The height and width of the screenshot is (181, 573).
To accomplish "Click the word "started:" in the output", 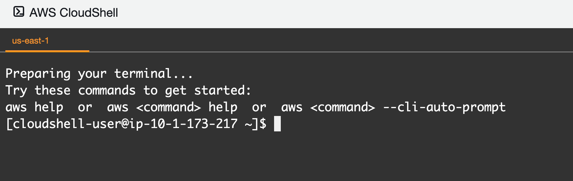I will 223,90.
